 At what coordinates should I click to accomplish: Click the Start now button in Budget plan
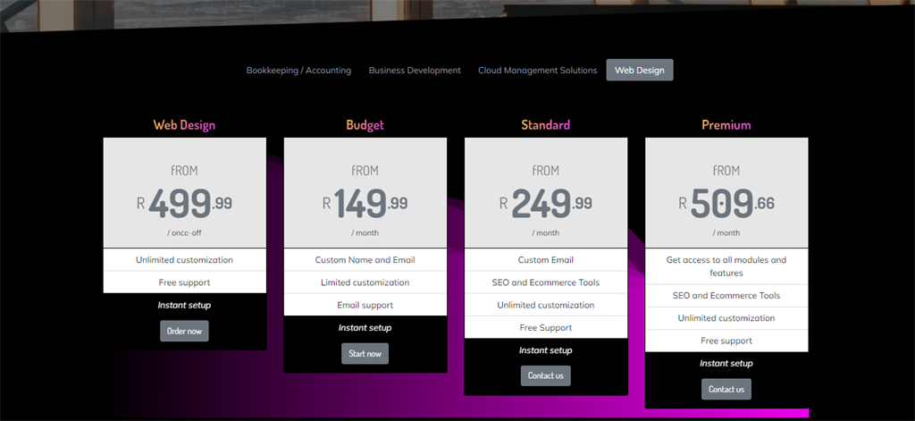365,354
